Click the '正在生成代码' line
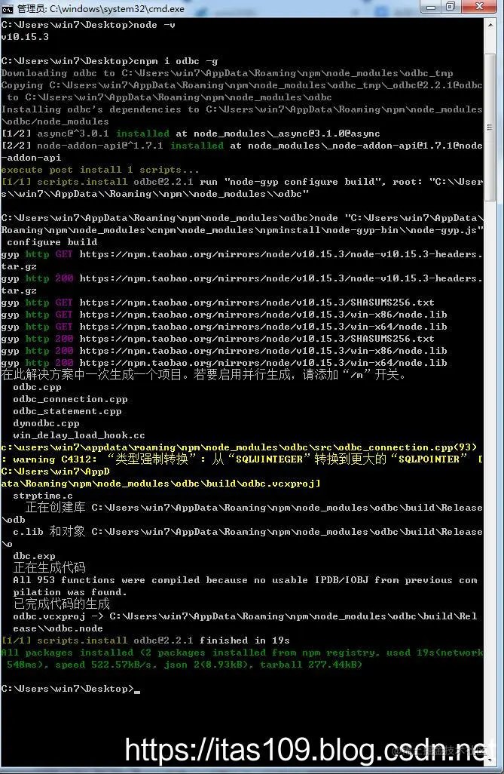This screenshot has width=504, height=774. pyautogui.click(x=49, y=568)
